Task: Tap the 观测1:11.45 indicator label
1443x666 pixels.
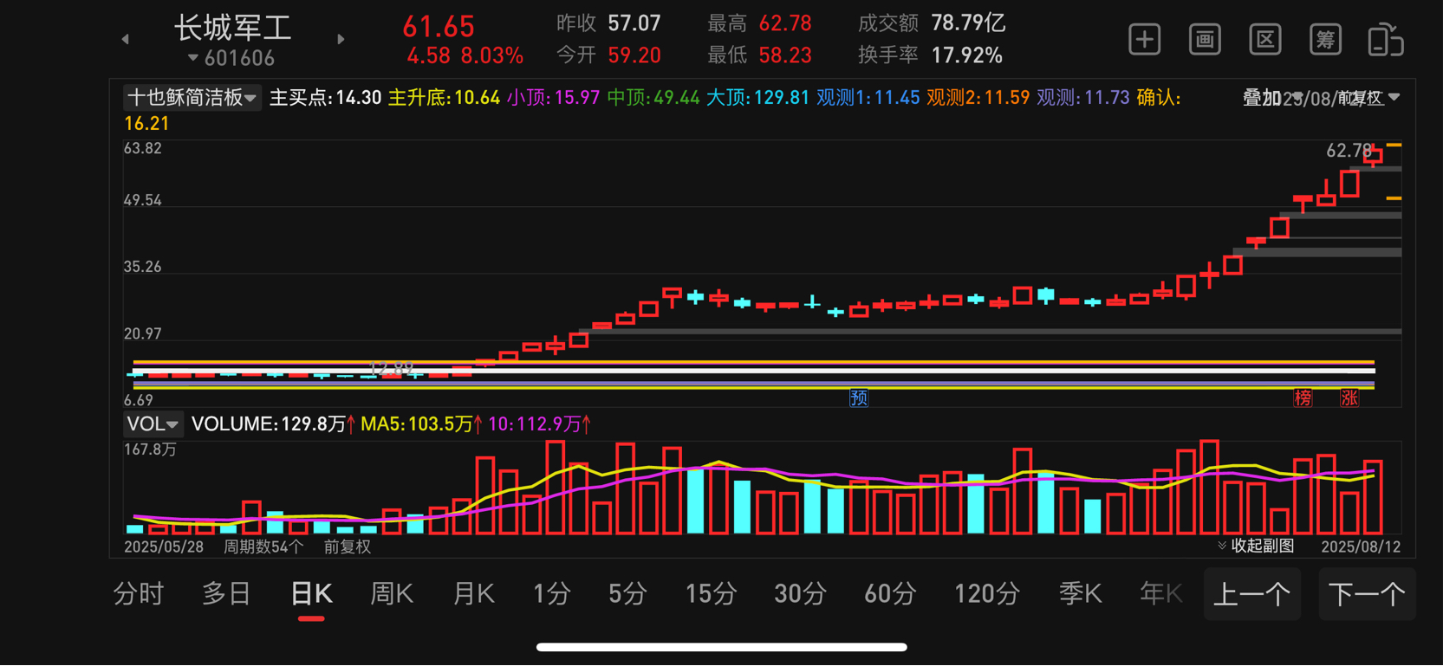Action: pyautogui.click(x=868, y=98)
